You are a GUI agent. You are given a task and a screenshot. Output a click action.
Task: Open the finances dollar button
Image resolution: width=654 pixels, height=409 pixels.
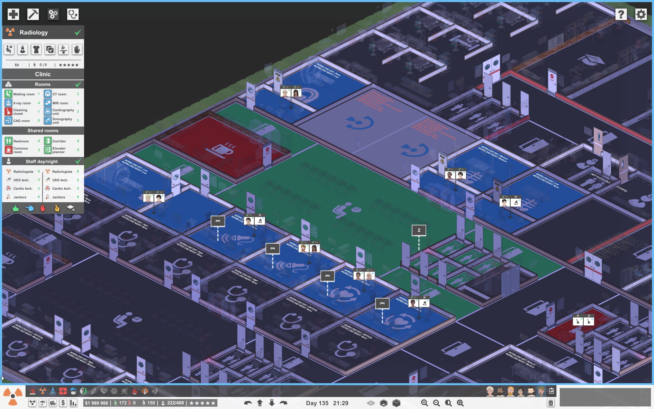[63, 403]
